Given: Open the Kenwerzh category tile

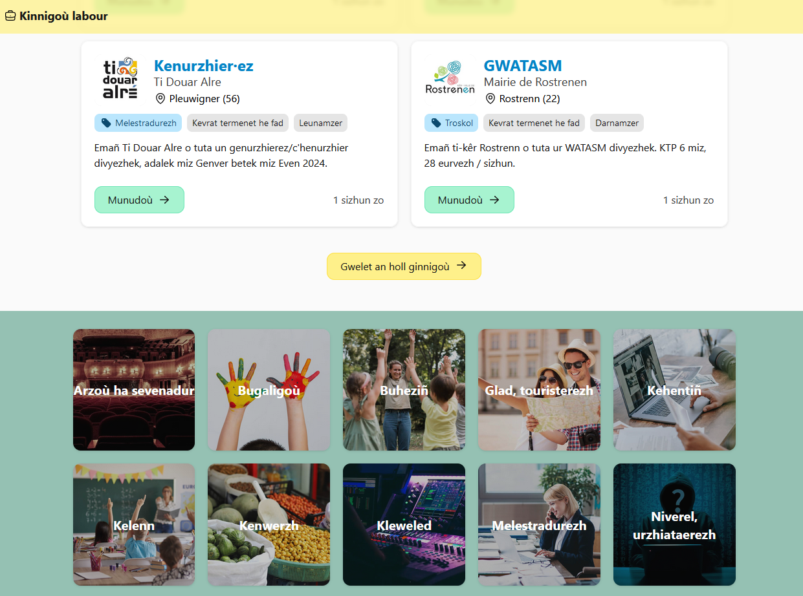Looking at the screenshot, I should pyautogui.click(x=269, y=524).
